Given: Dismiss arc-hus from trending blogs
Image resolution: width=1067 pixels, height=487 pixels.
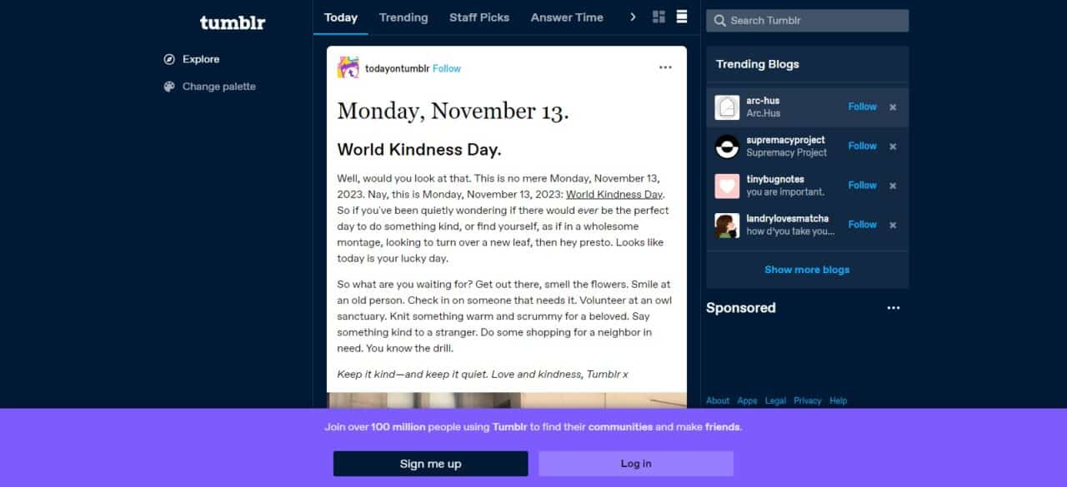Looking at the screenshot, I should [x=893, y=107].
